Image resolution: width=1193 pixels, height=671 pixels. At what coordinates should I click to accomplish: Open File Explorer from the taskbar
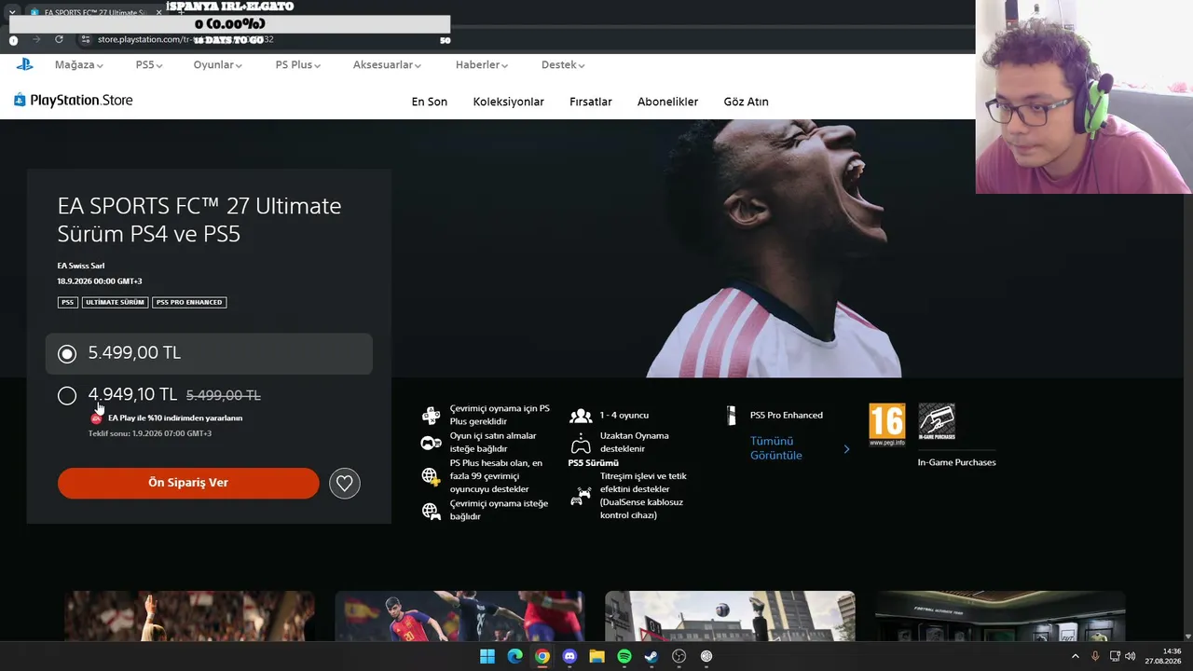[x=596, y=656]
